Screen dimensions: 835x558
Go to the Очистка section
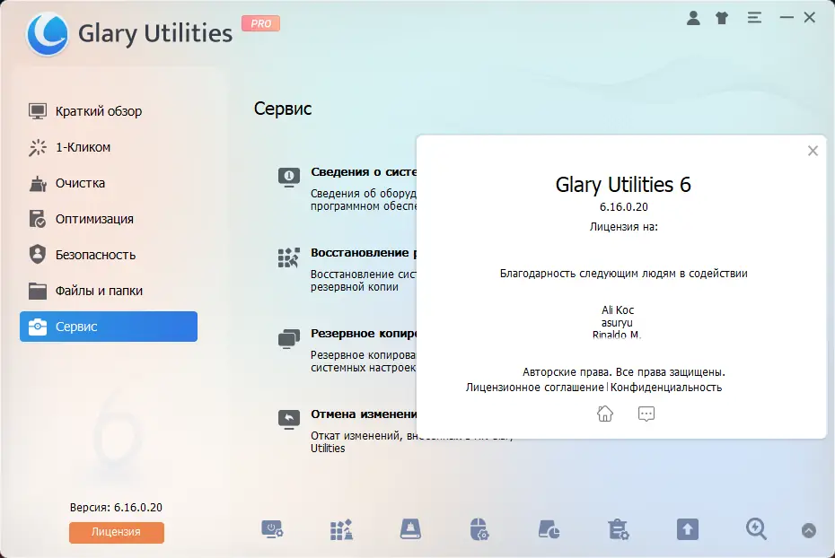point(109,183)
